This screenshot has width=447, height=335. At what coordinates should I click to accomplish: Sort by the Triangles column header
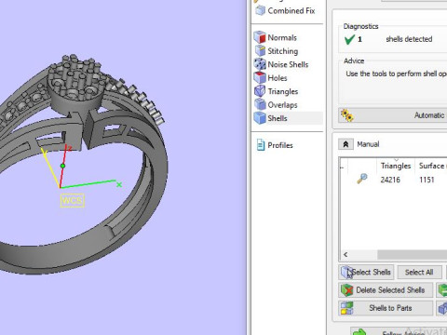396,166
